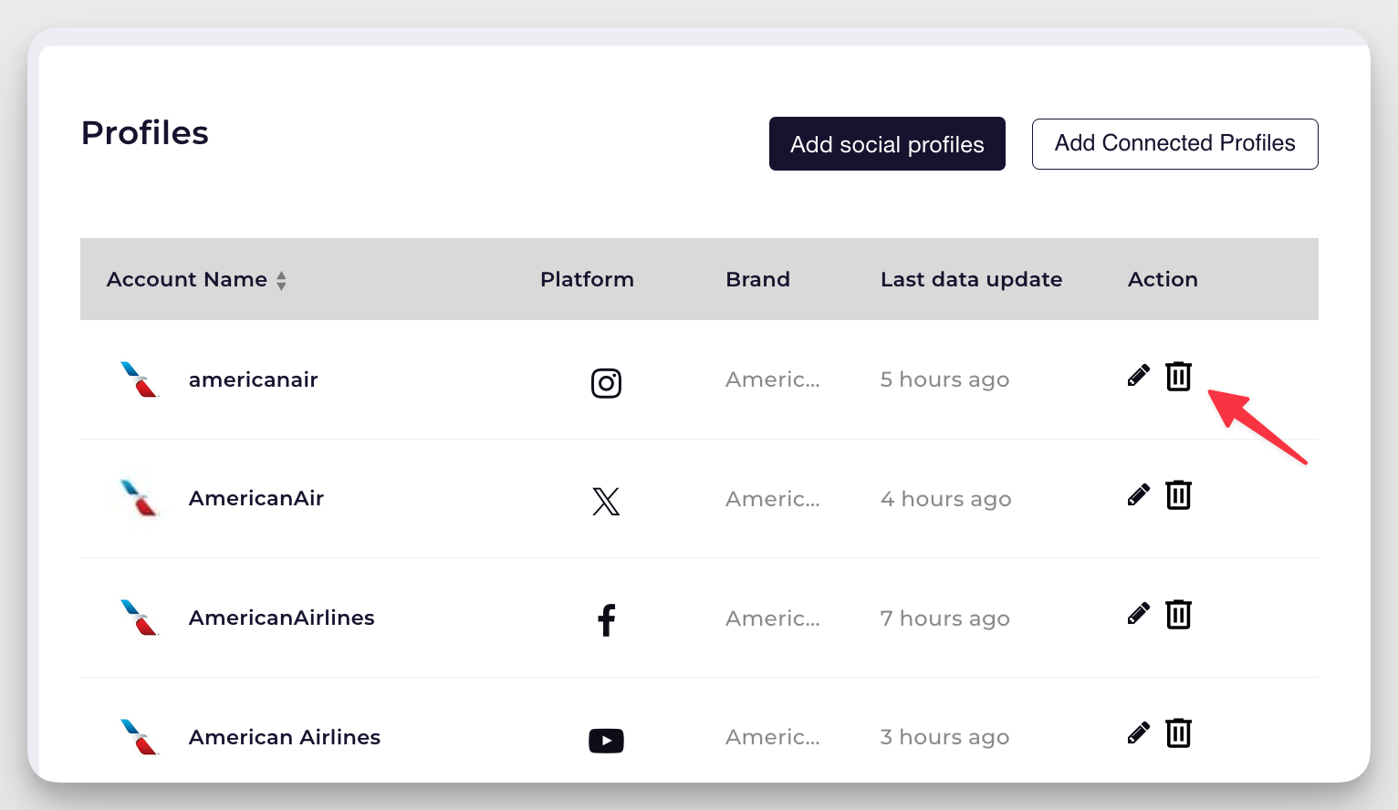
Task: Click the Instagram platform icon for americanair
Action: [606, 383]
